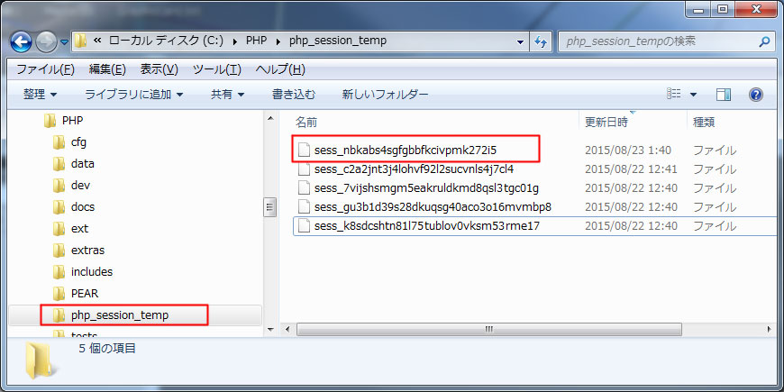
Task: Open the 整理 dropdown
Action: point(40,94)
